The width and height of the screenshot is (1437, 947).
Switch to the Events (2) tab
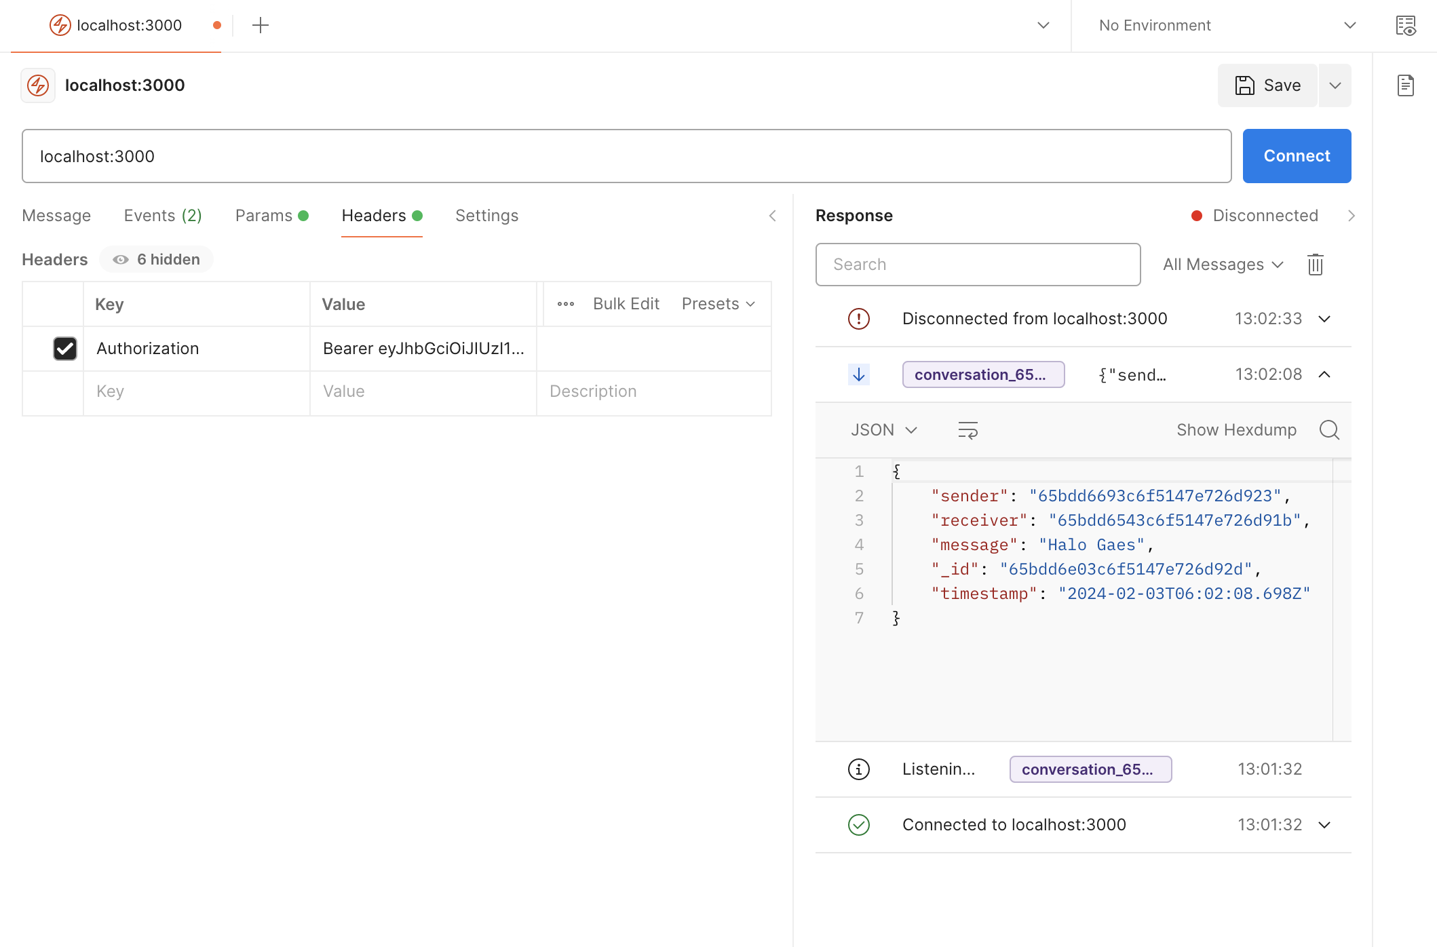pos(163,216)
